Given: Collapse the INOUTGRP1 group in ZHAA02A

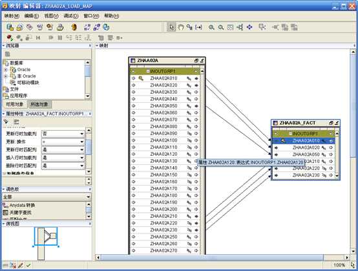Looking at the screenshot, I should pyautogui.click(x=148, y=72).
